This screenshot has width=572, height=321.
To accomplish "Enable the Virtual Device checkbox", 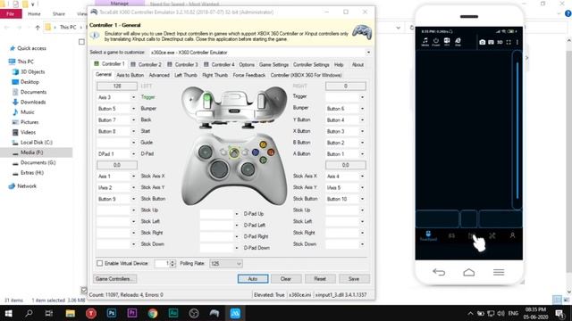I will 99,263.
